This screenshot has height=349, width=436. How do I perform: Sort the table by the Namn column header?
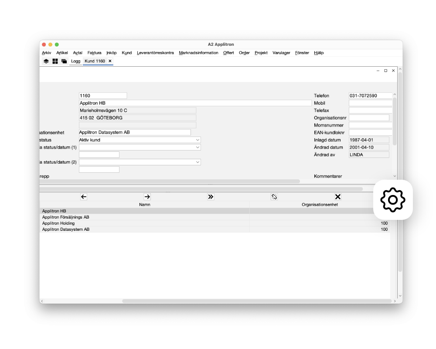145,205
